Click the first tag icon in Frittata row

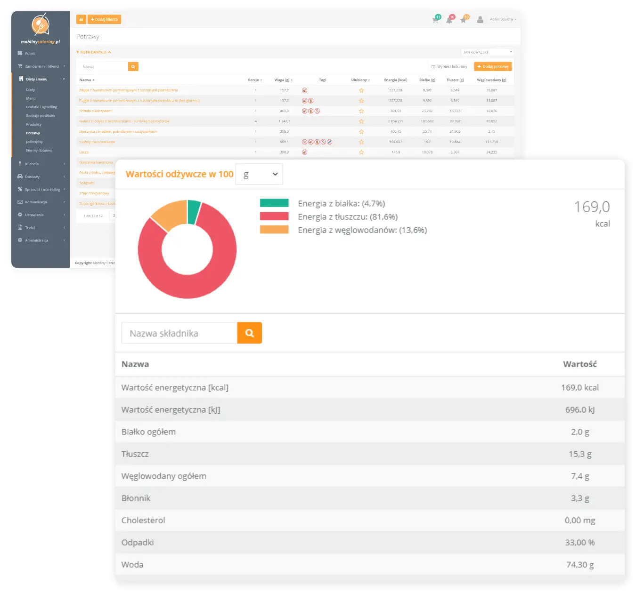pyautogui.click(x=304, y=111)
